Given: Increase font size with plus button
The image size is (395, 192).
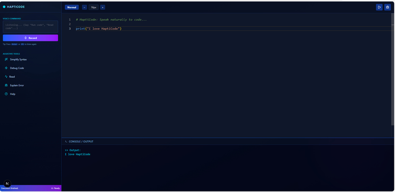Looking at the screenshot, I should pos(102,7).
